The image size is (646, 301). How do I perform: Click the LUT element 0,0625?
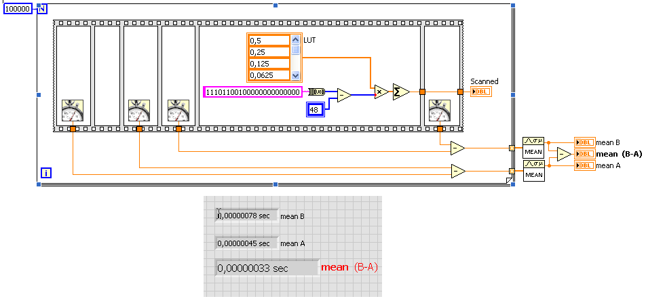pyautogui.click(x=269, y=75)
